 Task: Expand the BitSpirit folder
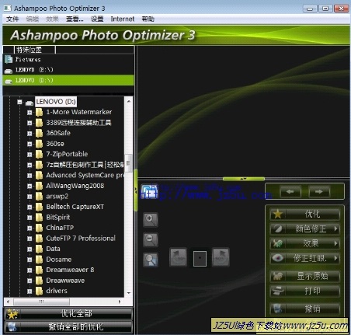(30, 218)
